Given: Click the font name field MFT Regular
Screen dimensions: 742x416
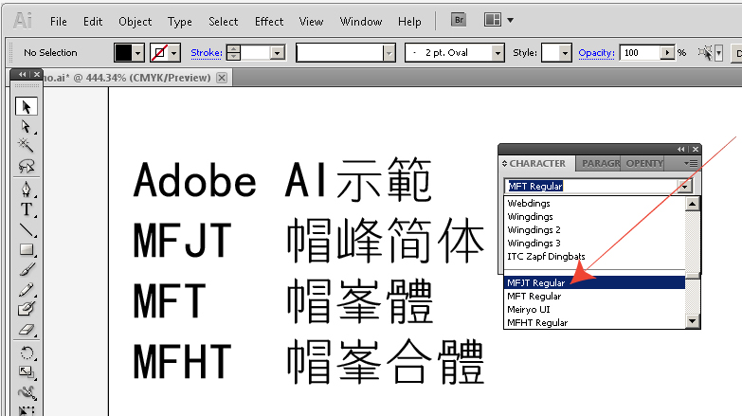Looking at the screenshot, I should click(x=590, y=187).
